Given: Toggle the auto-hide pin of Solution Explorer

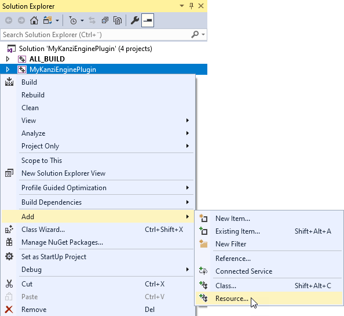Looking at the screenshot, I should pyautogui.click(x=191, y=6).
